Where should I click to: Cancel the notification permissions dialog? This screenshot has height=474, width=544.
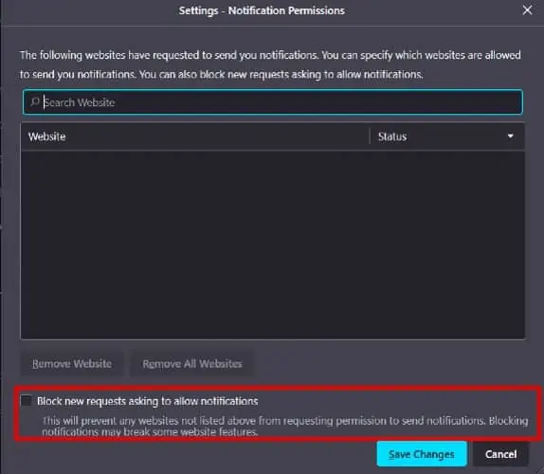point(500,454)
